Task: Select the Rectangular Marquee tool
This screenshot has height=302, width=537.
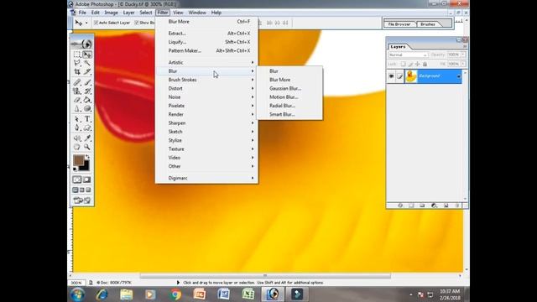Action: point(76,55)
